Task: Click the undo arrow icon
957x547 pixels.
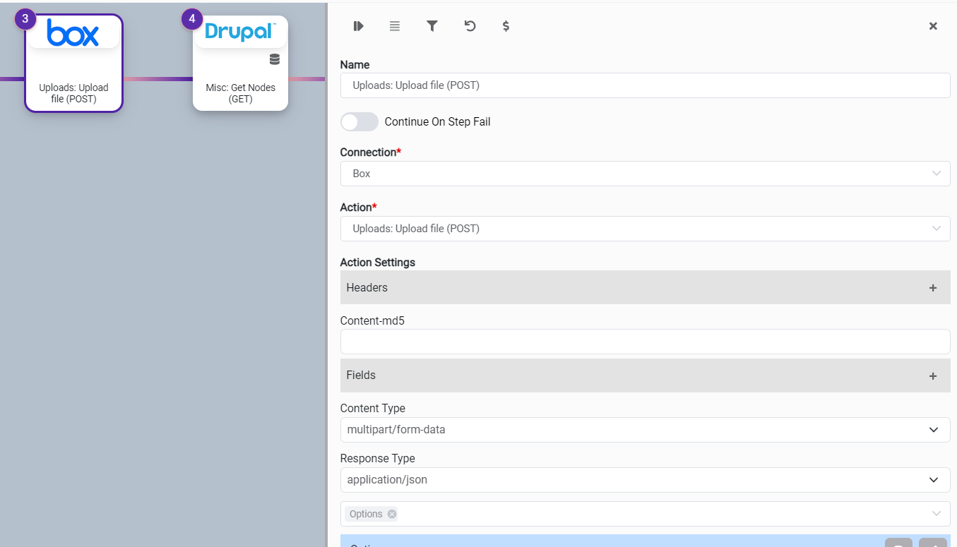Action: pyautogui.click(x=470, y=26)
